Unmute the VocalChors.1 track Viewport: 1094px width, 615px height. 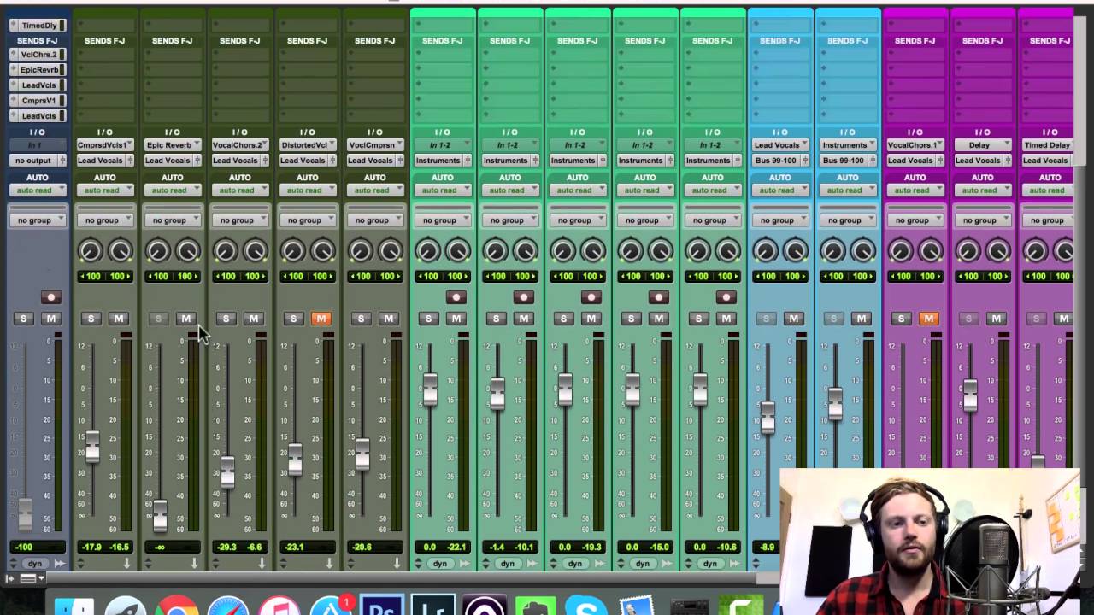pyautogui.click(x=928, y=319)
